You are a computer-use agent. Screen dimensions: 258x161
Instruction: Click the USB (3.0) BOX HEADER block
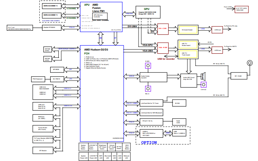click(43, 92)
